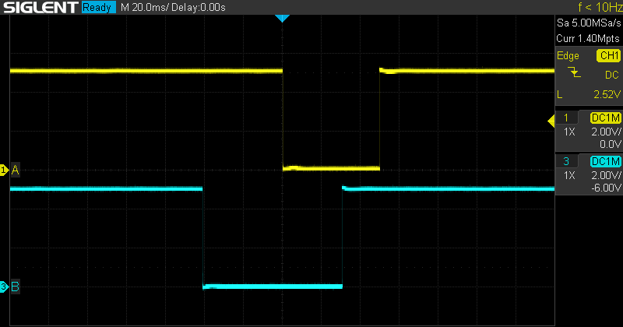This screenshot has height=327, width=623.
Task: Click the 2.52V trigger level value
Action: (x=607, y=95)
